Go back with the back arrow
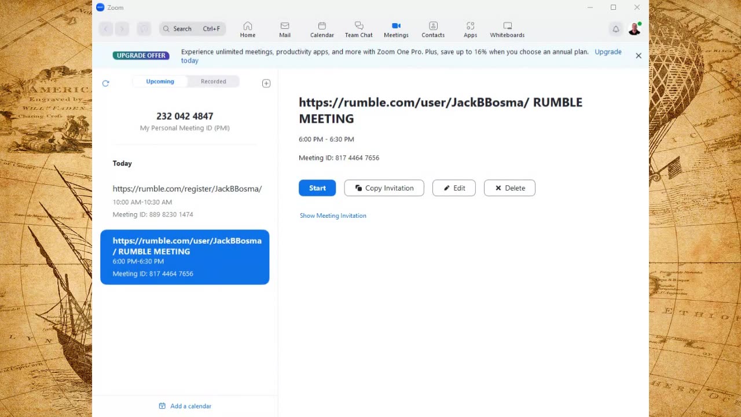This screenshot has height=417, width=741. [x=105, y=28]
